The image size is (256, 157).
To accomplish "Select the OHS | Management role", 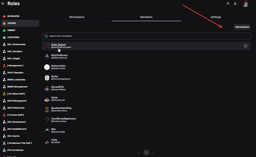I will click(x=20, y=101).
